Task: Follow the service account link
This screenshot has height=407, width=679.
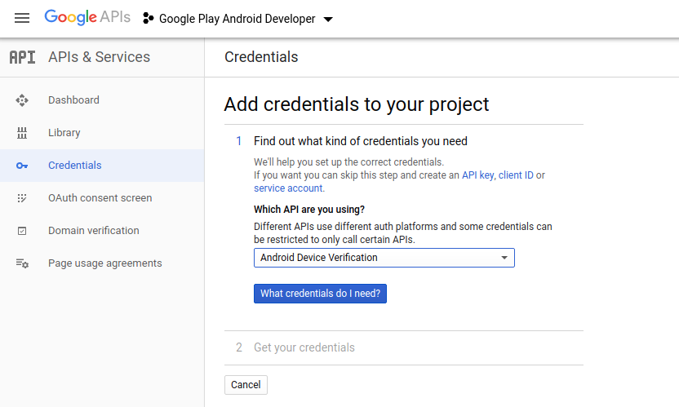Action: [288, 188]
